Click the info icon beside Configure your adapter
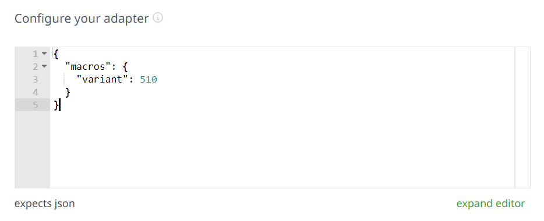The image size is (544, 221). click(158, 17)
